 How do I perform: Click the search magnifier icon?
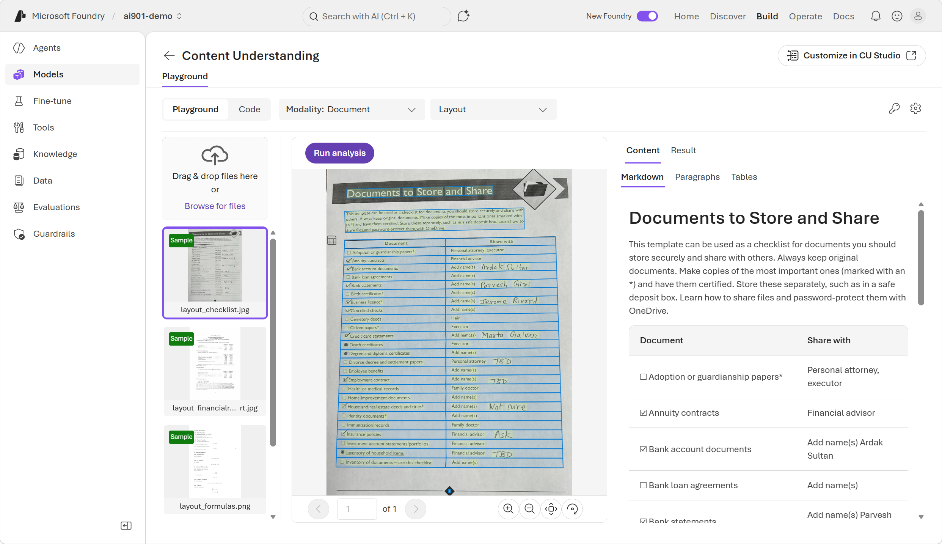pyautogui.click(x=314, y=16)
